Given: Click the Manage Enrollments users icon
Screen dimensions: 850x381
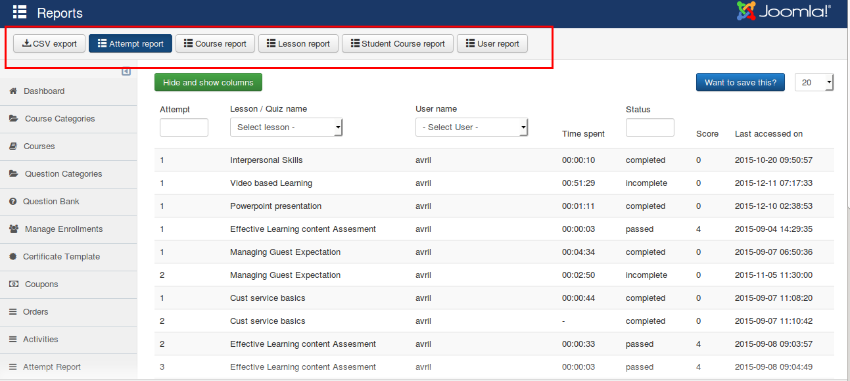Looking at the screenshot, I should [x=13, y=229].
